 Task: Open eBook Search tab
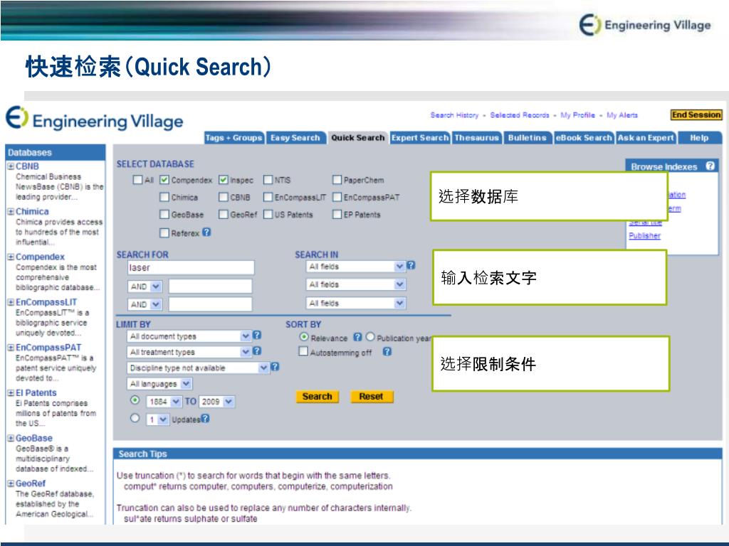(584, 138)
